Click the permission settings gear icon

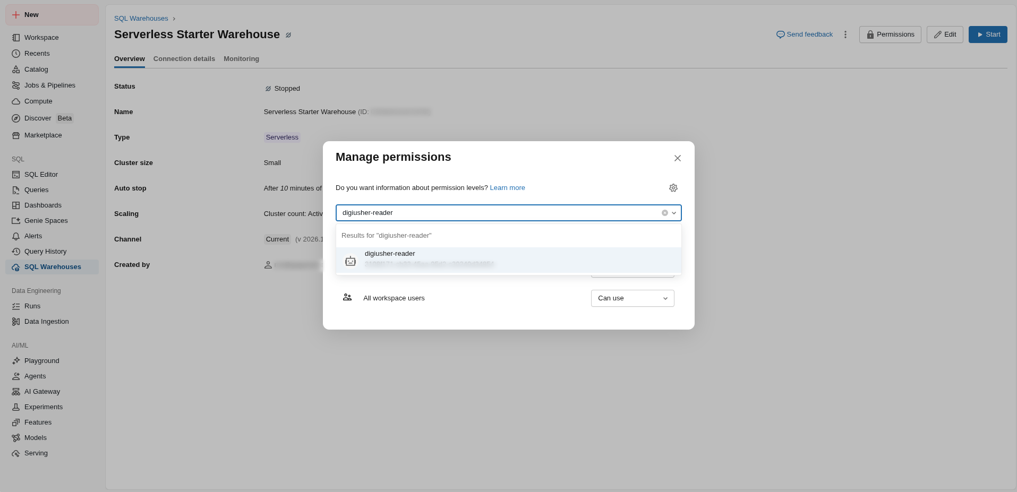[x=673, y=188]
